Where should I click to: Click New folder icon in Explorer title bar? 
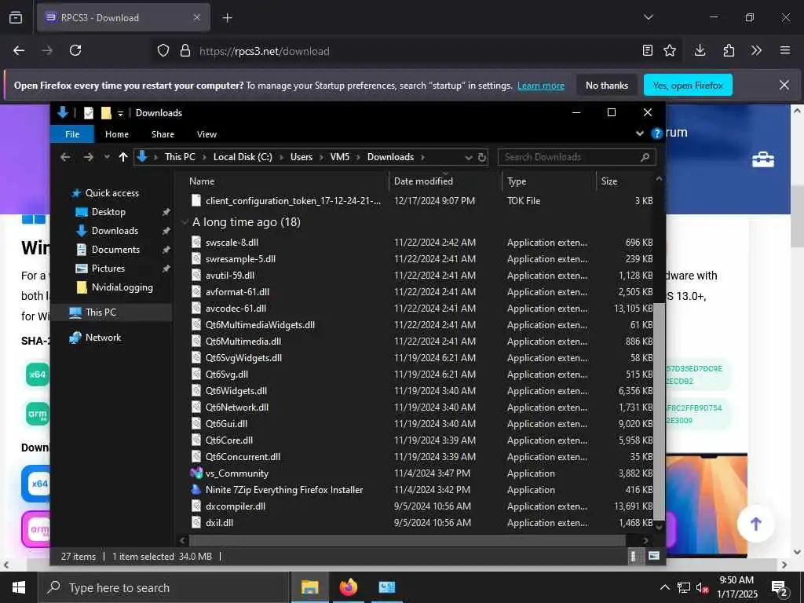pyautogui.click(x=106, y=113)
